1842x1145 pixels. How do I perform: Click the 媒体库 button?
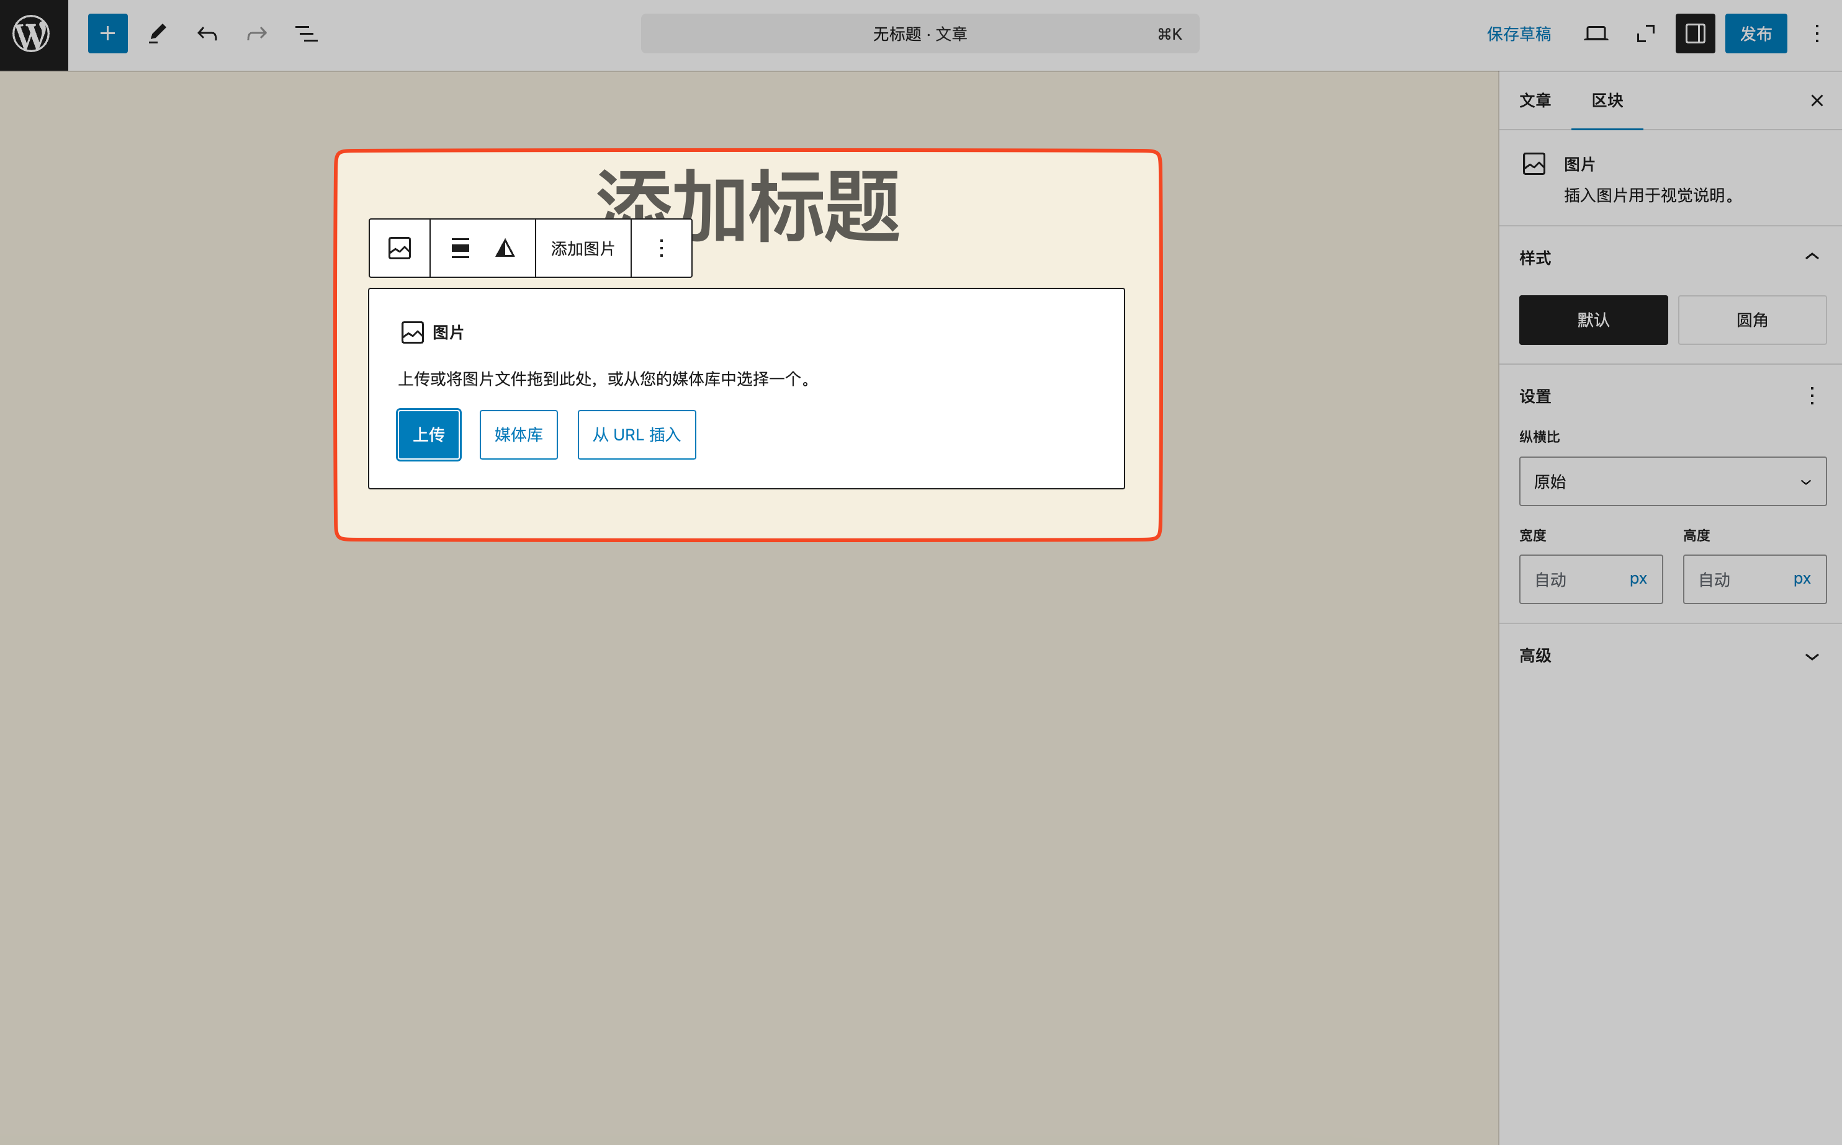(x=518, y=435)
